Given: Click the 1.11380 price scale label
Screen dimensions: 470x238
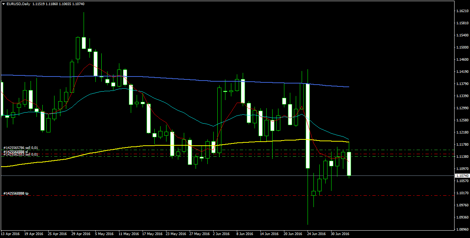Looking at the screenshot, I should pos(463,157).
